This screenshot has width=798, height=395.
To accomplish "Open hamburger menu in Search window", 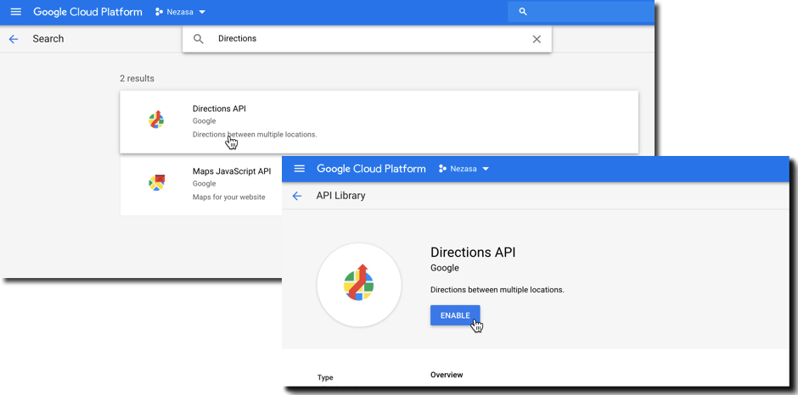I will pyautogui.click(x=16, y=12).
